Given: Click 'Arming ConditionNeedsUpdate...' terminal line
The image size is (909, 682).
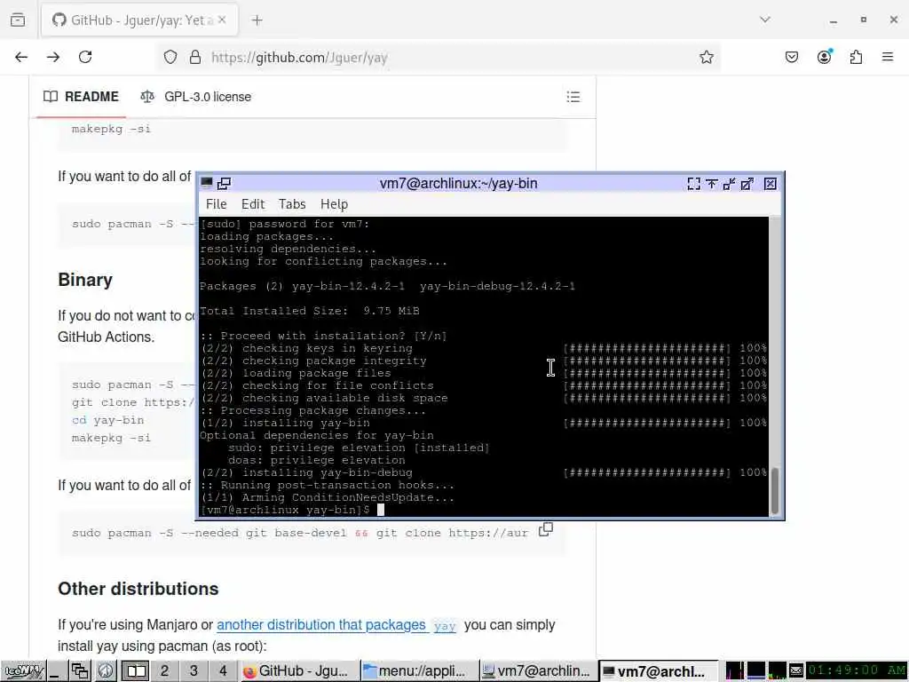Looking at the screenshot, I should pos(348,497).
